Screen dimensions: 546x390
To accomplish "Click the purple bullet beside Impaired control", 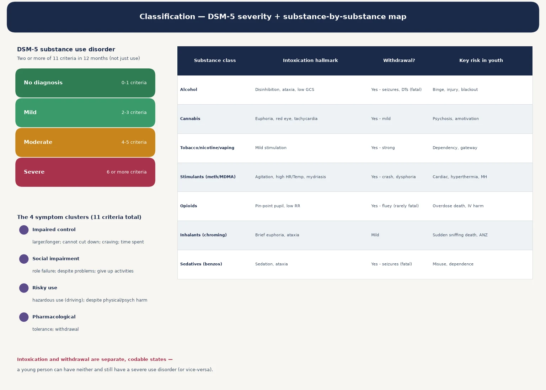I will pos(24,230).
